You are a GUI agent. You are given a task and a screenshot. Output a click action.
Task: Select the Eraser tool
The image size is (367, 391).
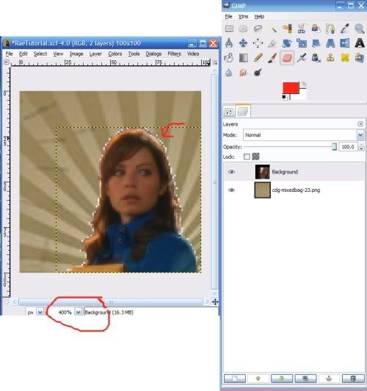pos(287,58)
